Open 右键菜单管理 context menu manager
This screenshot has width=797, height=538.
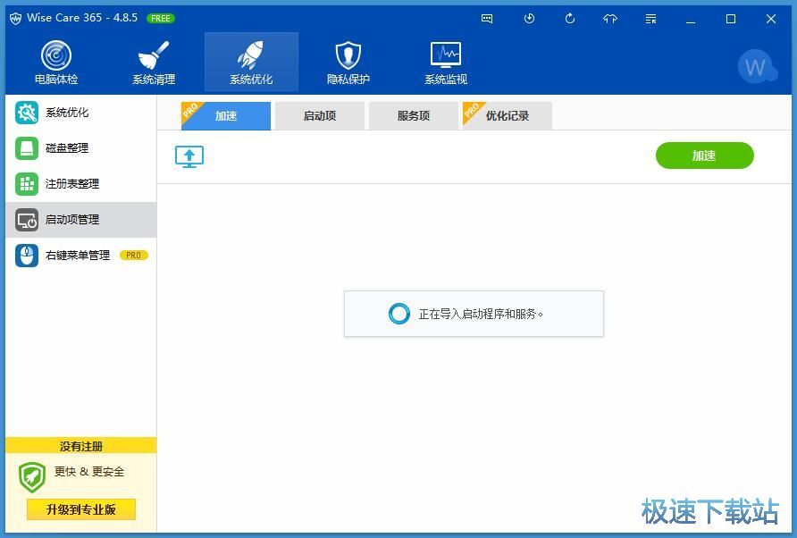click(x=67, y=255)
